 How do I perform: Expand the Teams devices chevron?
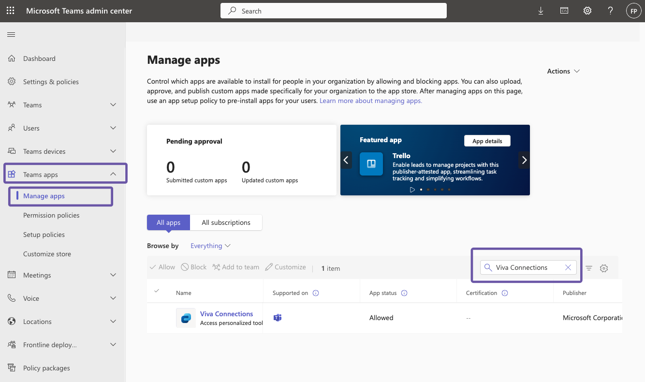pyautogui.click(x=113, y=151)
